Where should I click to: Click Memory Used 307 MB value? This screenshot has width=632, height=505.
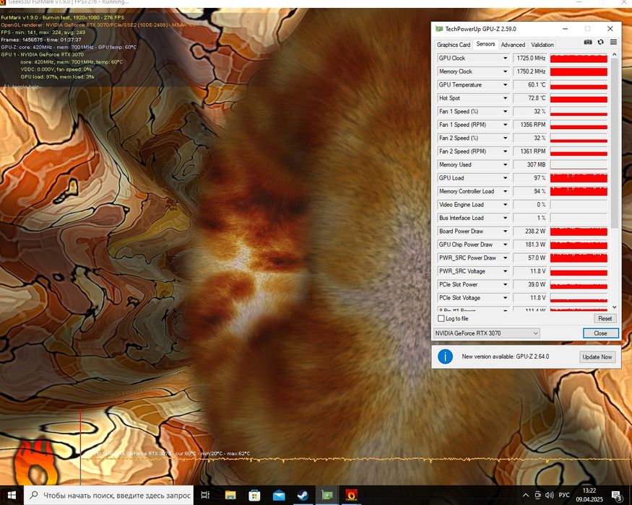[529, 164]
